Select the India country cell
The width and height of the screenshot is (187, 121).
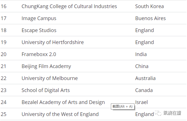coord(141,54)
